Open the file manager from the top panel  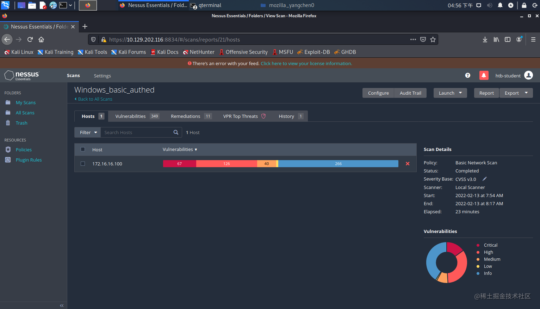[32, 5]
